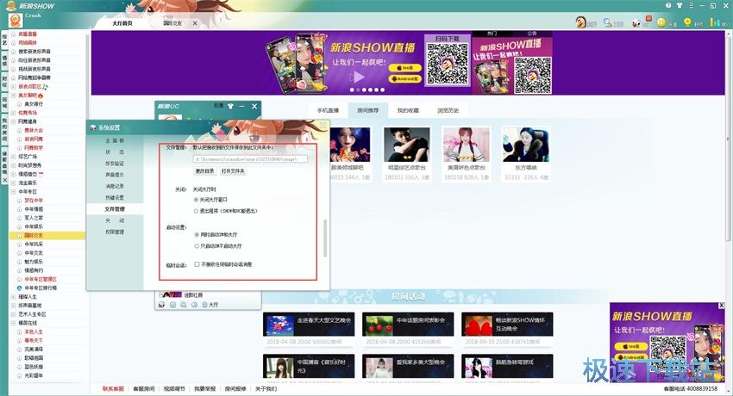Collapse the 美女聊吧 tree node
This screenshot has height=396, width=733.
(x=13, y=96)
